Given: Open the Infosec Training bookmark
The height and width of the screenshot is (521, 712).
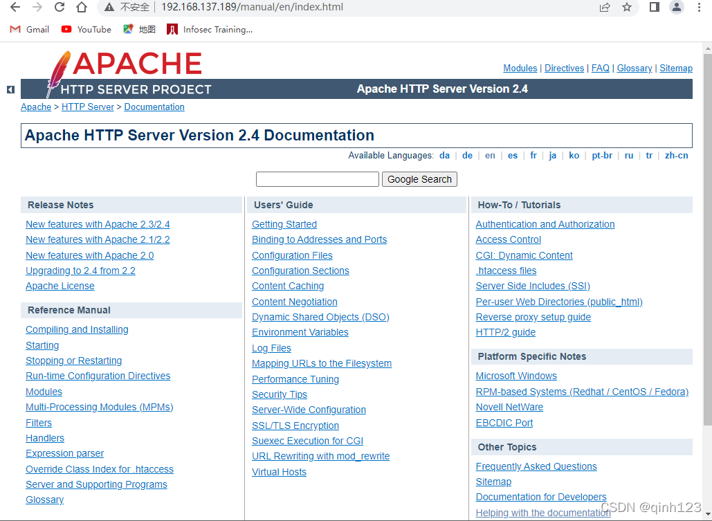Looking at the screenshot, I should 210,30.
